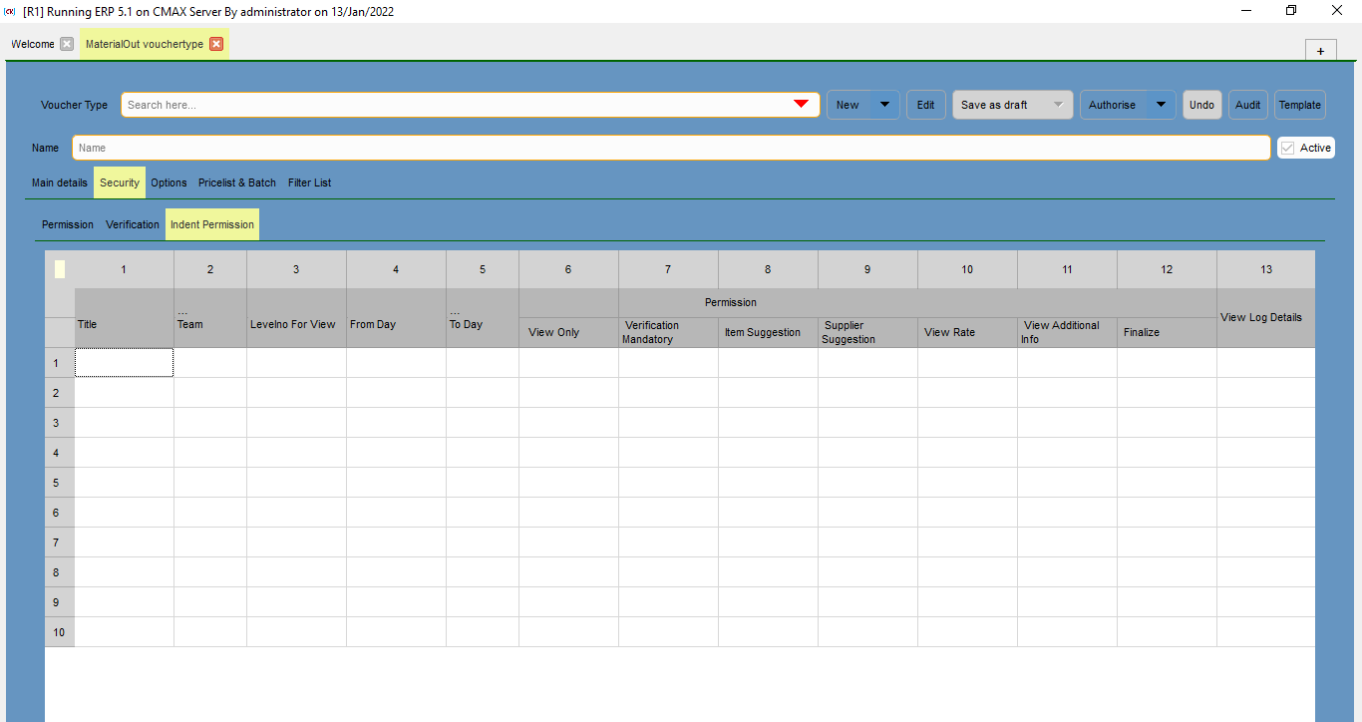Switch to the Welcome tab
Screen dimensions: 1362x722
[x=33, y=44]
